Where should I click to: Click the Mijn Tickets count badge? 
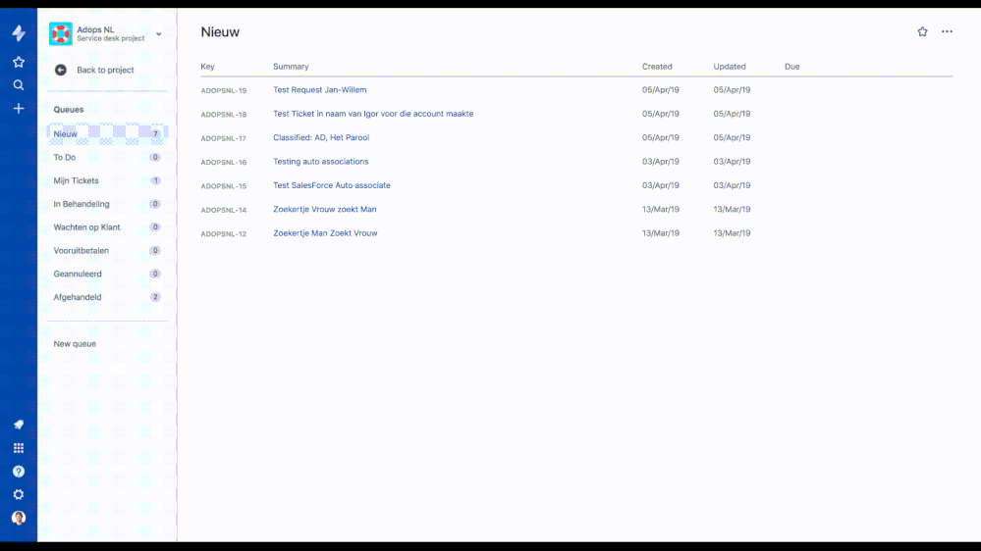click(155, 180)
